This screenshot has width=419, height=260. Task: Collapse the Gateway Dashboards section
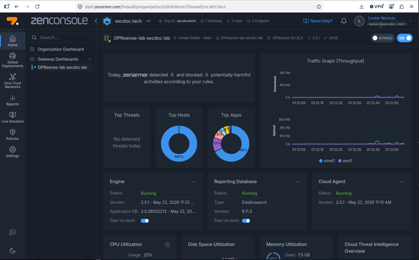90,59
